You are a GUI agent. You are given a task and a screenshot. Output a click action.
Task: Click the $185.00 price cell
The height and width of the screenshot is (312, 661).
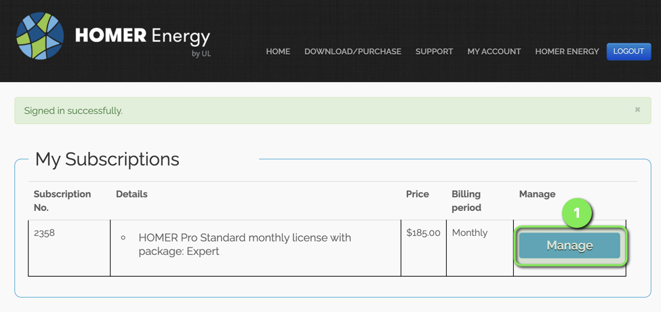423,233
